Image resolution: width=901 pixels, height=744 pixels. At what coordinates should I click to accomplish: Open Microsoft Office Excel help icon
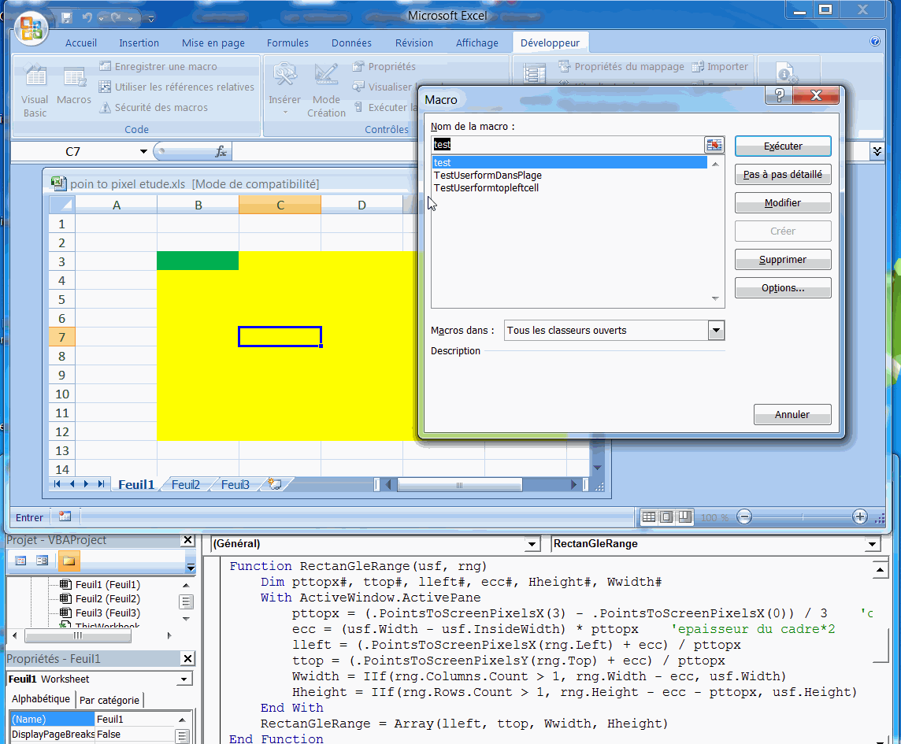(874, 42)
